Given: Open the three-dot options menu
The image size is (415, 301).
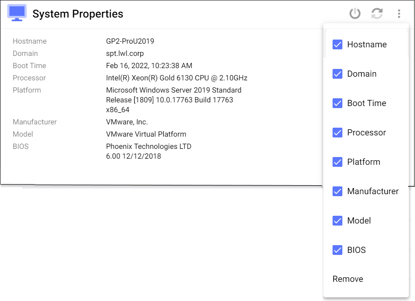Looking at the screenshot, I should [x=399, y=13].
